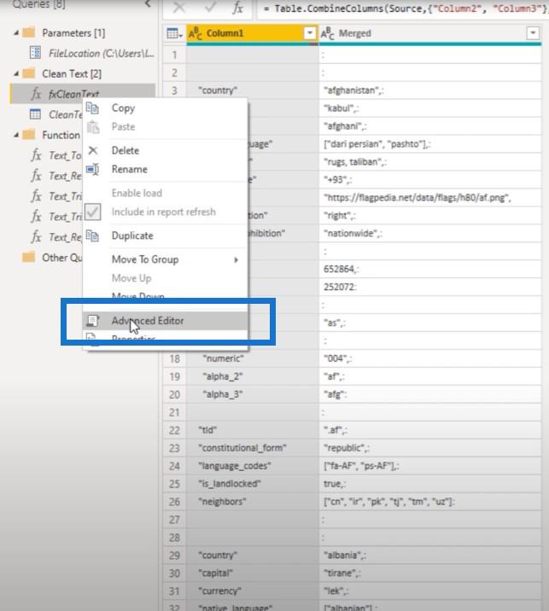Viewport: 549px width, 611px height.
Task: Click the Clean Text folder icon
Action: click(29, 73)
